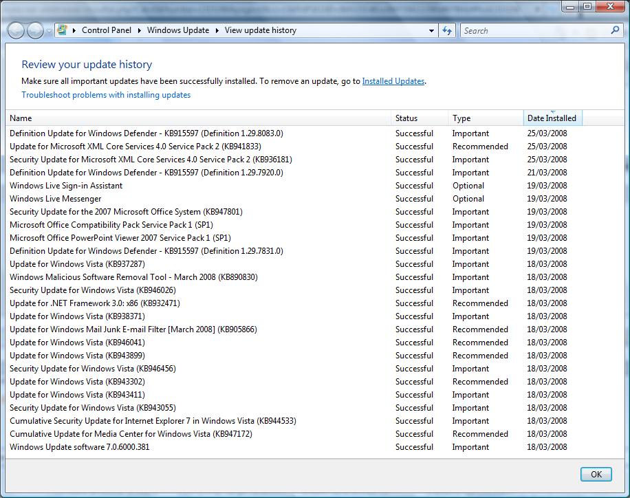
Task: Select Security Update for Windows Vista KB943055
Action: [x=93, y=408]
